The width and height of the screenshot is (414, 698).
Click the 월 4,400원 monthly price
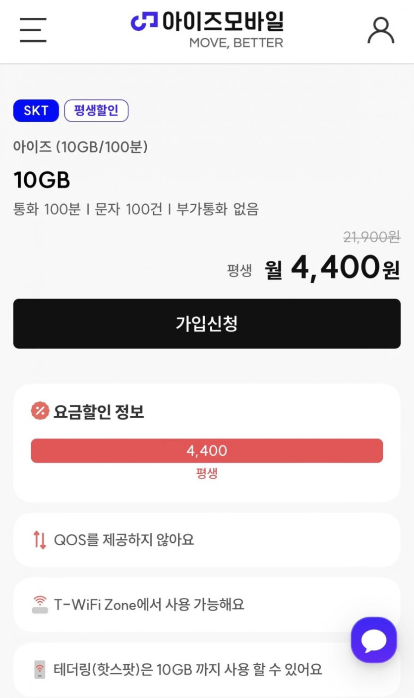click(332, 268)
